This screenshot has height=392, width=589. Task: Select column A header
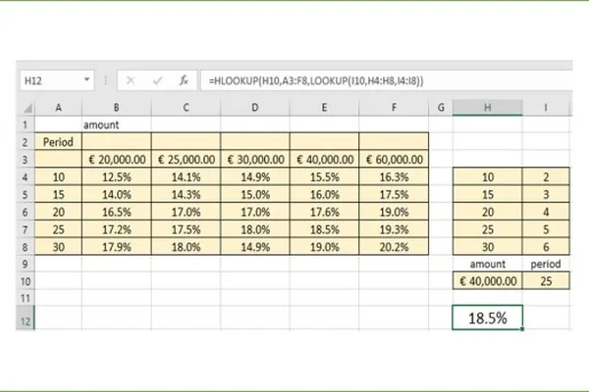click(x=58, y=108)
